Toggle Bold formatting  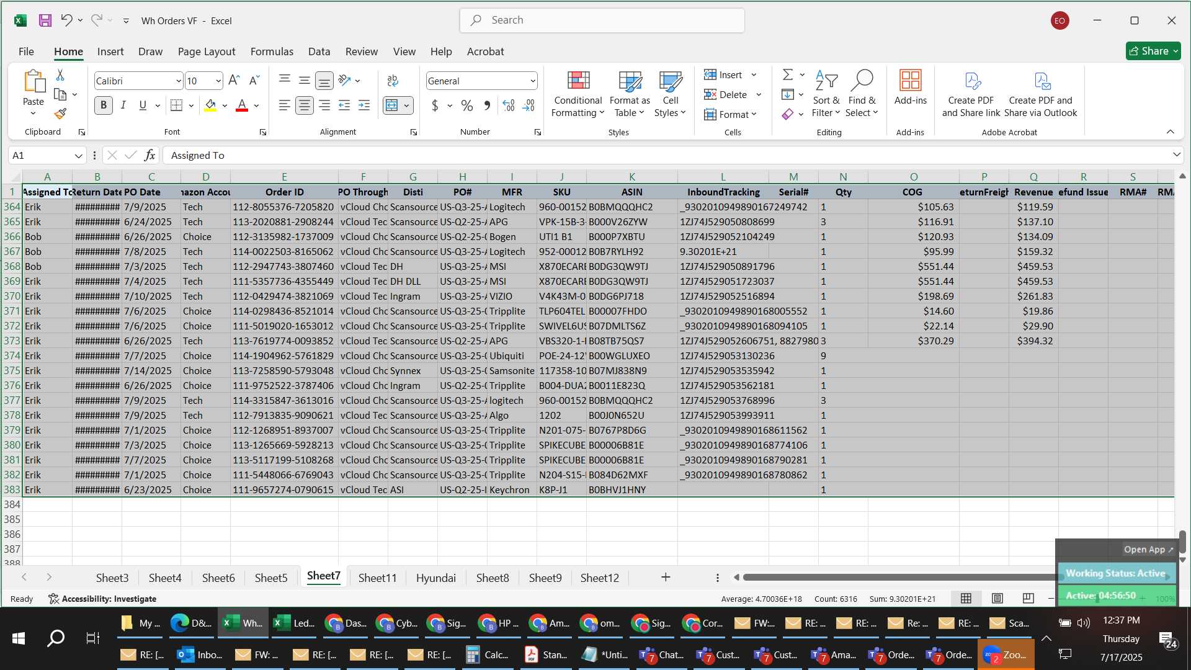(x=104, y=105)
